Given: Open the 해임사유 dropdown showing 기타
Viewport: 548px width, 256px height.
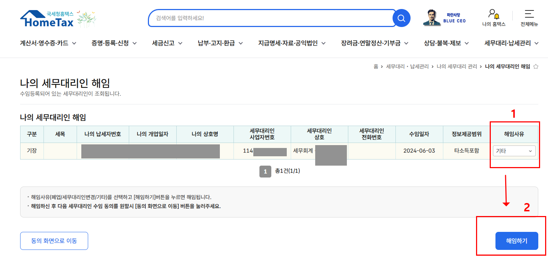Looking at the screenshot, I should point(514,151).
